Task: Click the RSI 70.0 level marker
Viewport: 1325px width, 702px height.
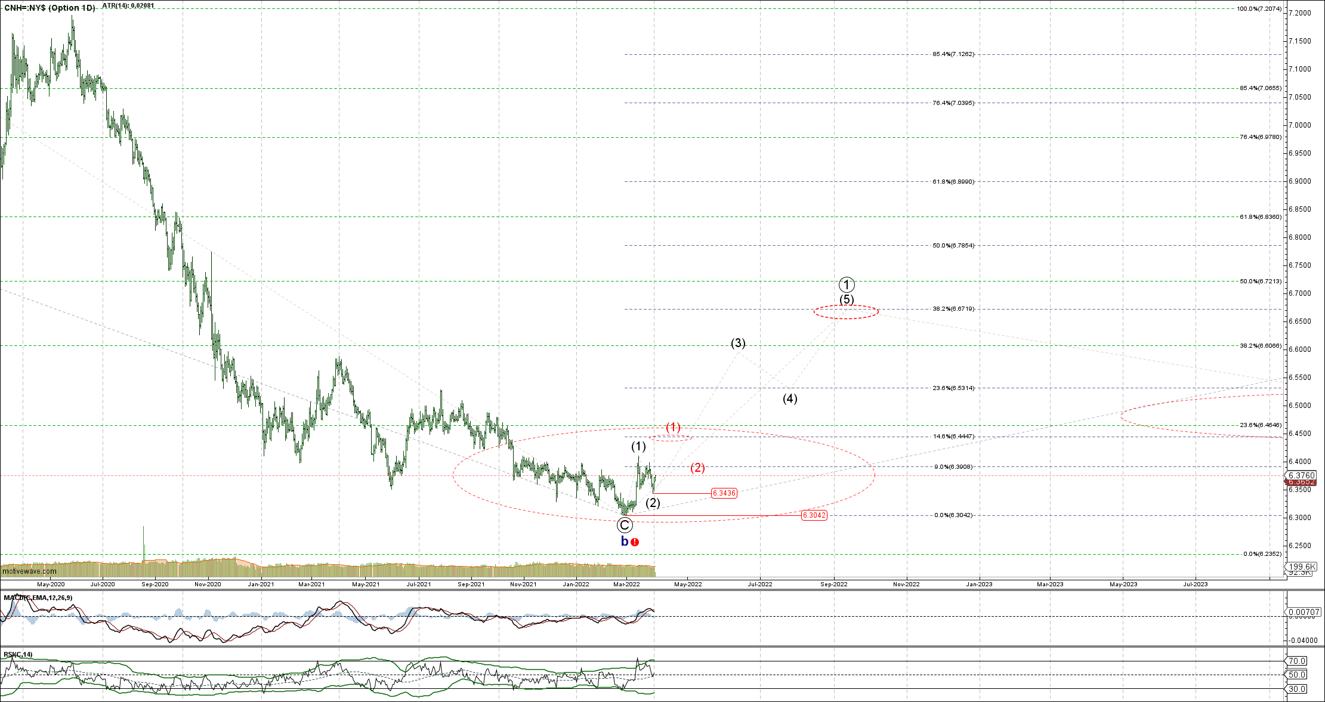Action: tap(1297, 661)
